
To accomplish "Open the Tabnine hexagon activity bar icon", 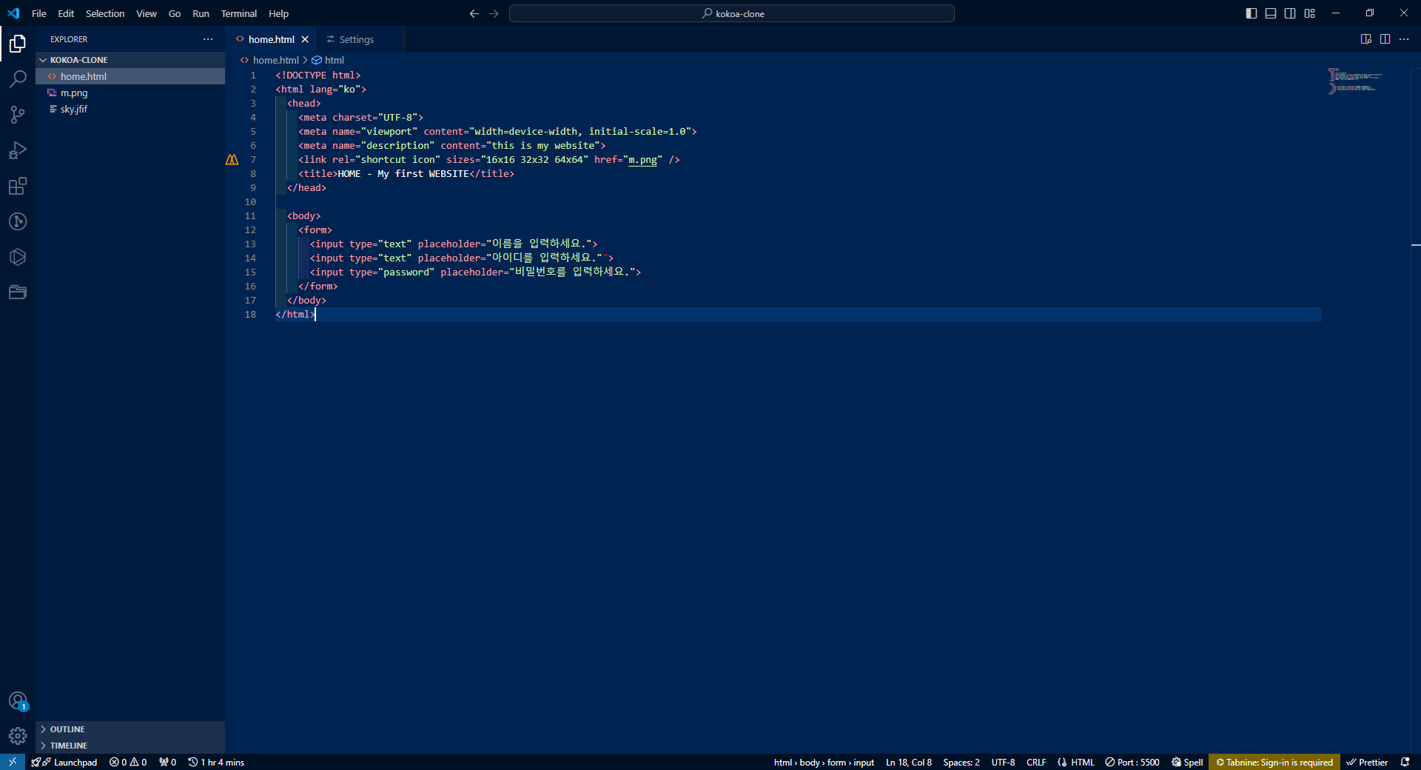I will pyautogui.click(x=18, y=257).
